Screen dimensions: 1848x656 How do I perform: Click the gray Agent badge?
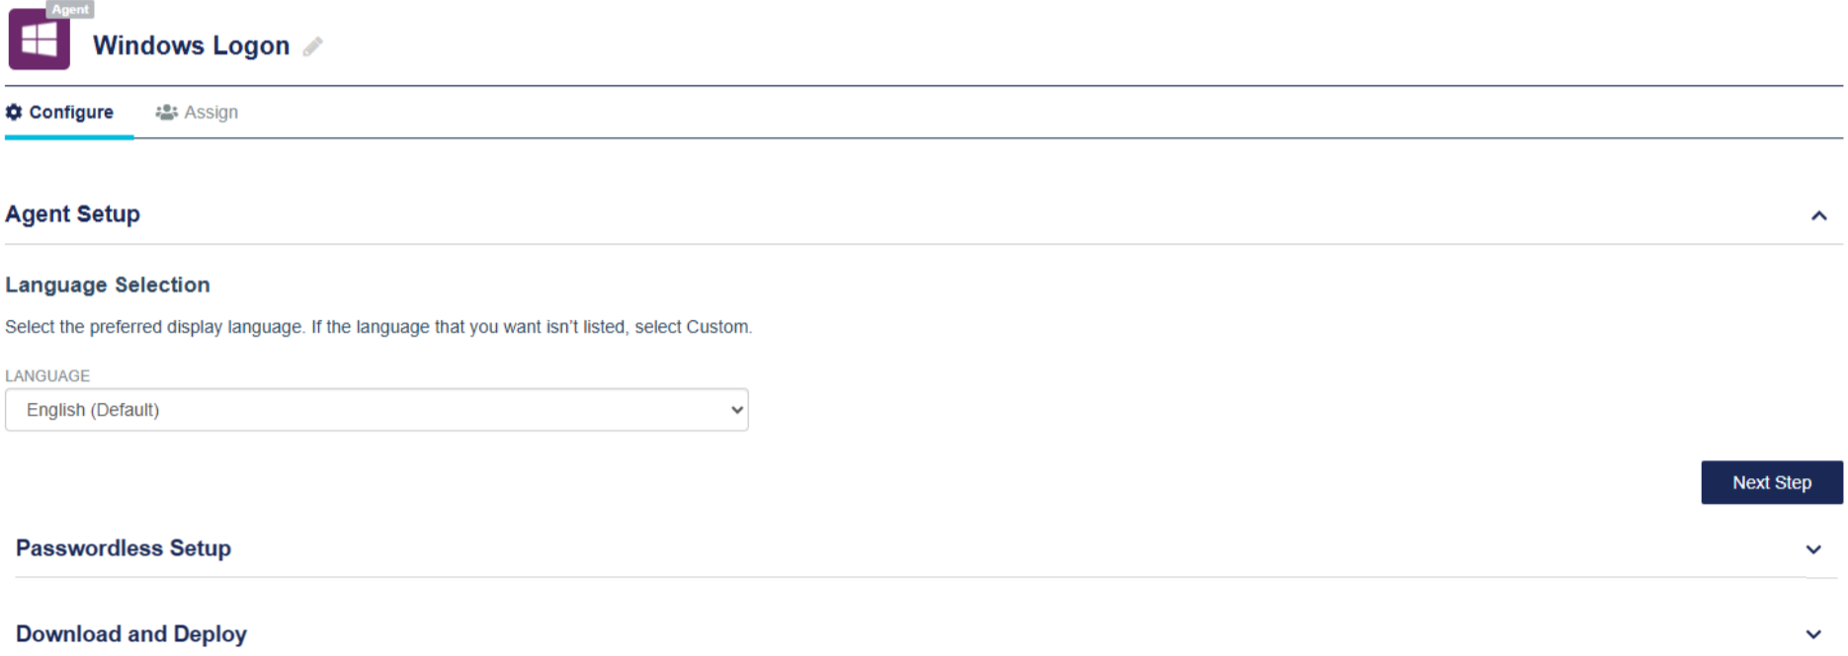[x=70, y=9]
